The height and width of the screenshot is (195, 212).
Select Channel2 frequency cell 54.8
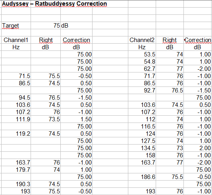click(142, 62)
